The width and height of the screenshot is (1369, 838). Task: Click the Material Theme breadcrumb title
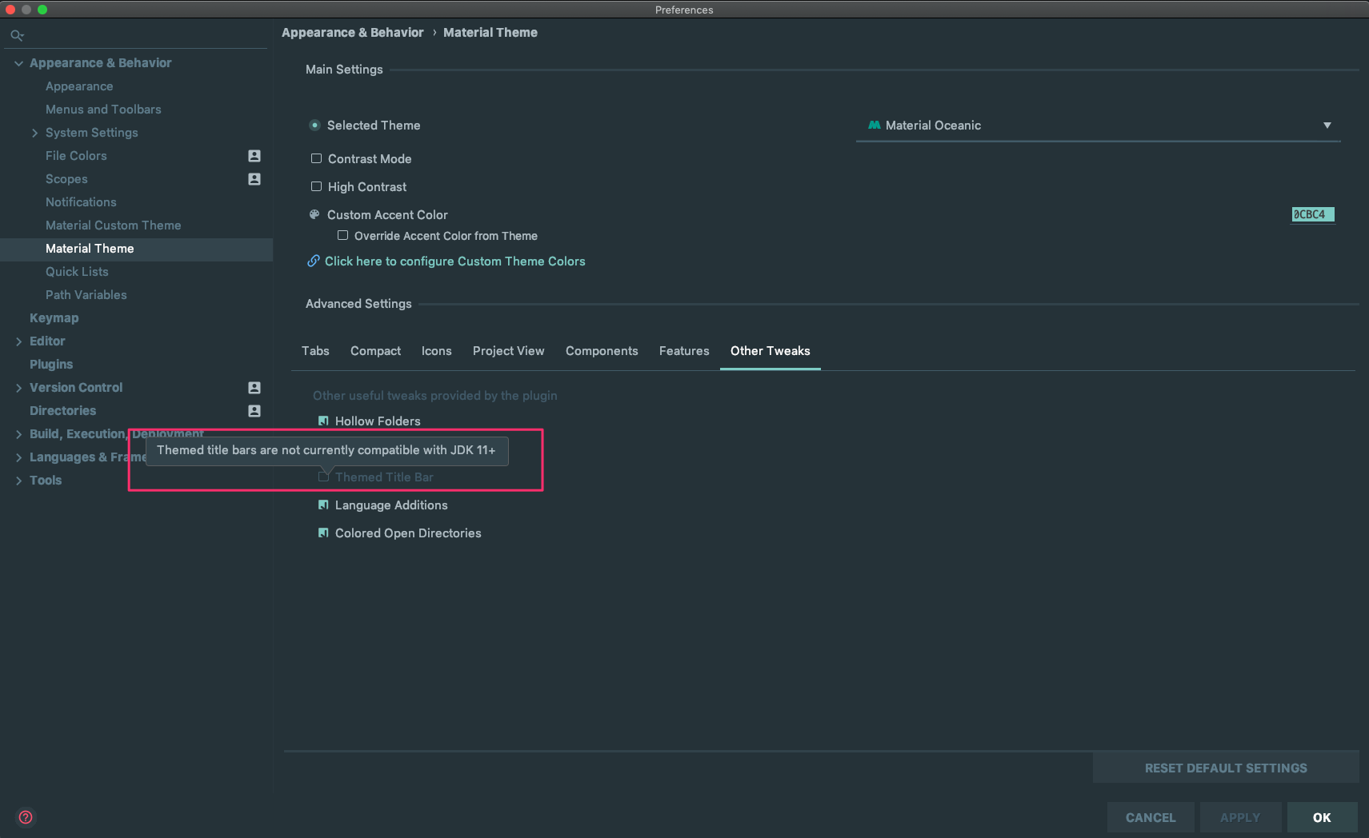490,33
